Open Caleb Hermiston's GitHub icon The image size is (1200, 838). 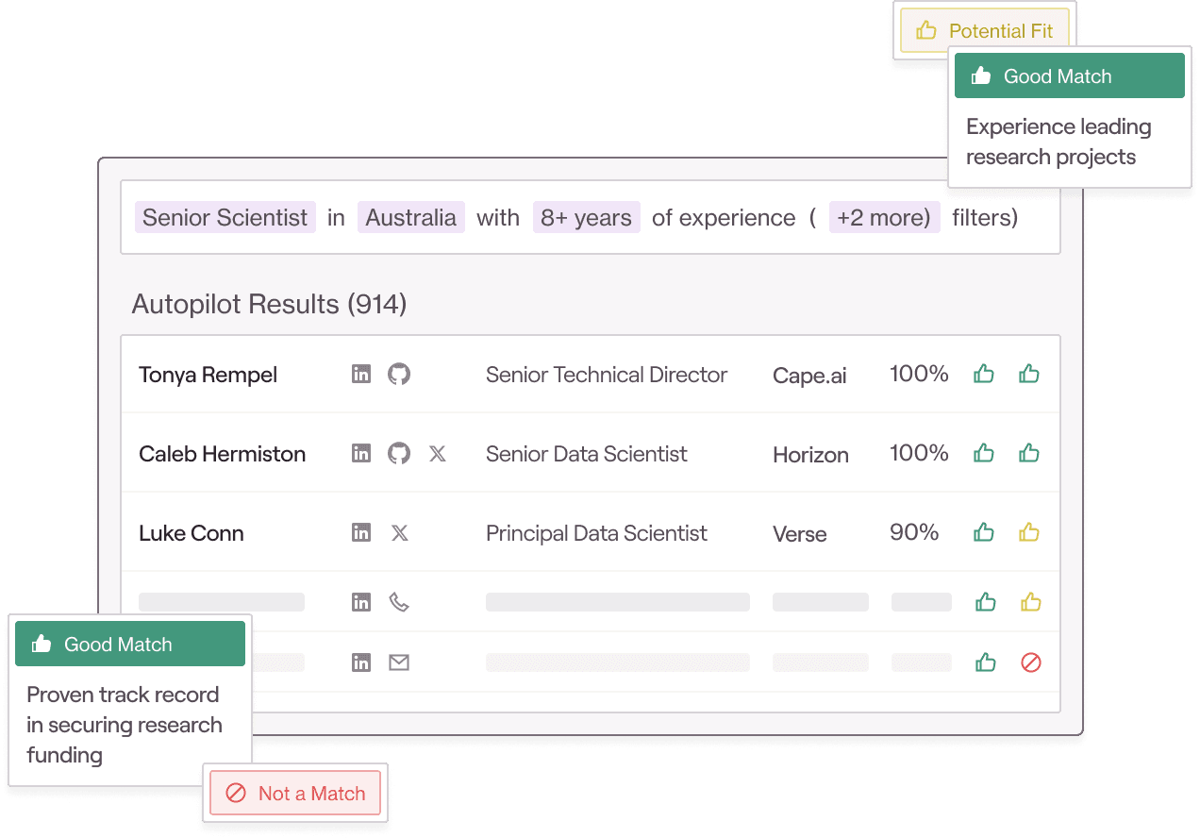pyautogui.click(x=399, y=454)
